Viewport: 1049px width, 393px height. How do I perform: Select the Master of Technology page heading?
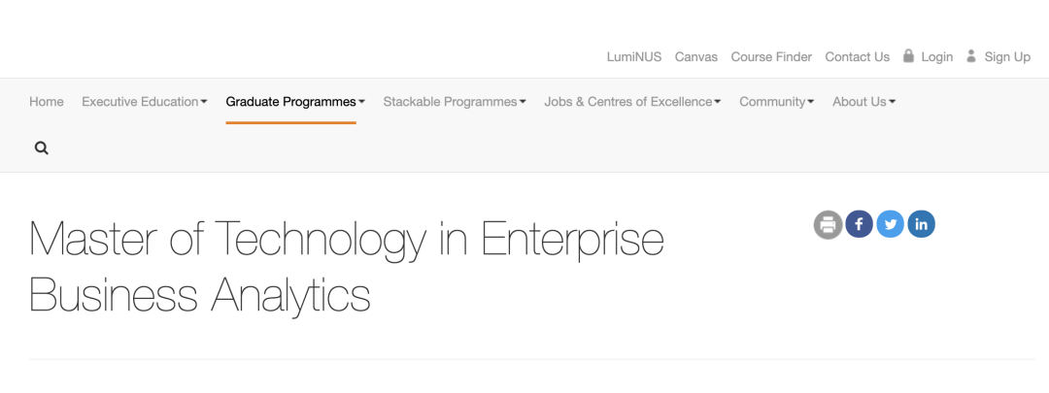coord(347,266)
